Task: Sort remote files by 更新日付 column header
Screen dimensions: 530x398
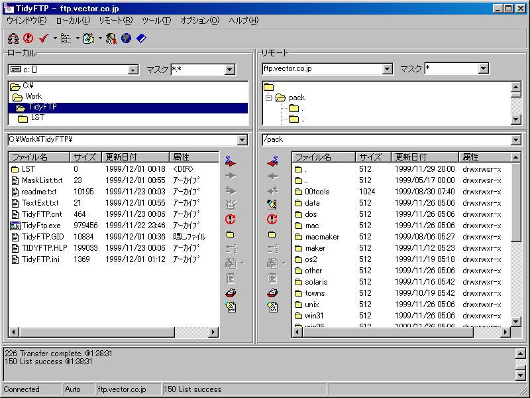Action: (x=425, y=157)
